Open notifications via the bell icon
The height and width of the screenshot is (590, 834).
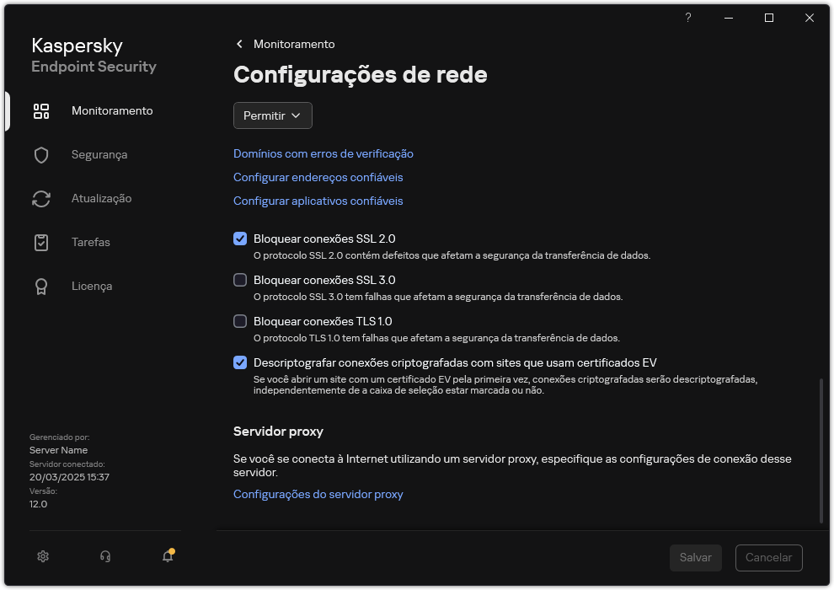coord(167,556)
